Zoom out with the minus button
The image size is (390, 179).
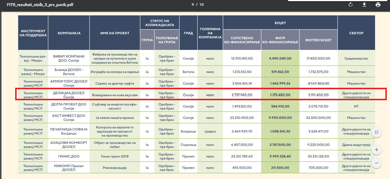click(377, 163)
